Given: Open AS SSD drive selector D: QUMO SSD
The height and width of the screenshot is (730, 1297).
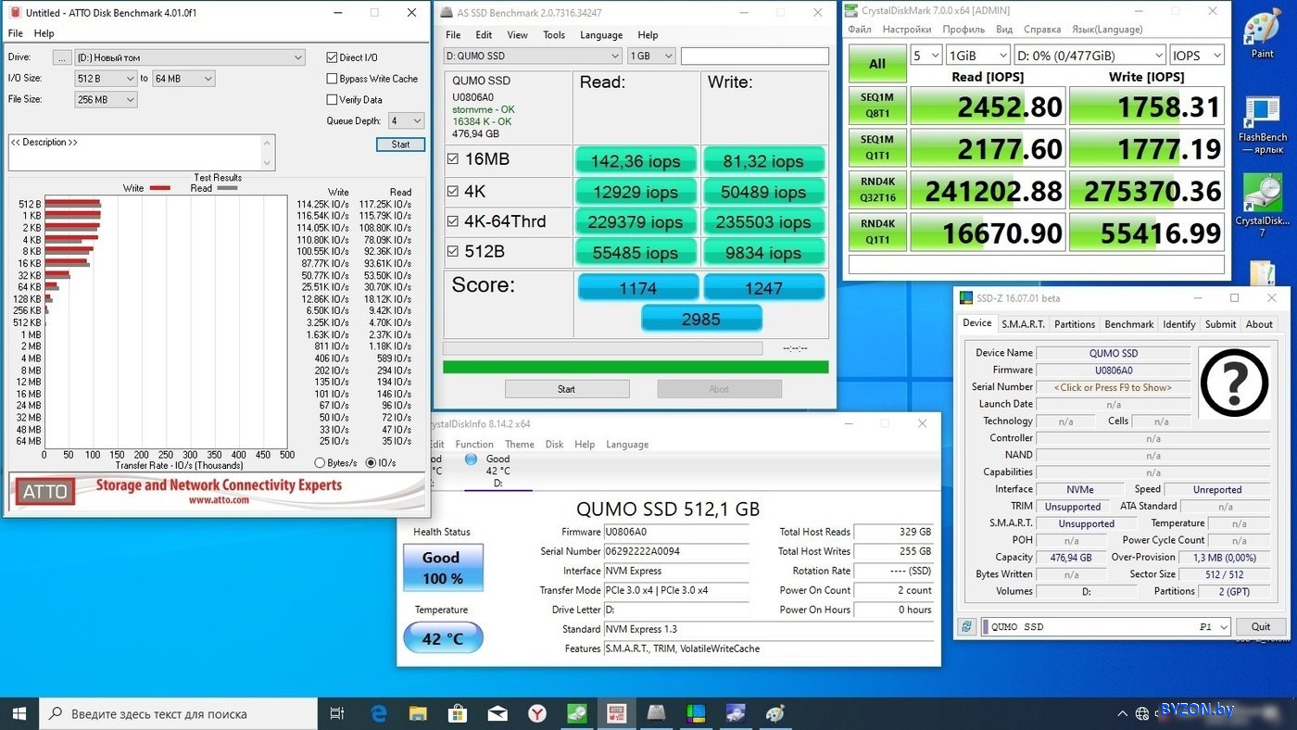Looking at the screenshot, I should click(x=532, y=56).
